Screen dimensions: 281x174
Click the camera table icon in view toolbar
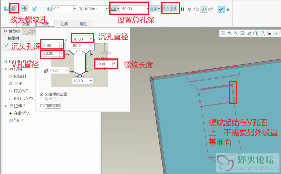(x=269, y=33)
